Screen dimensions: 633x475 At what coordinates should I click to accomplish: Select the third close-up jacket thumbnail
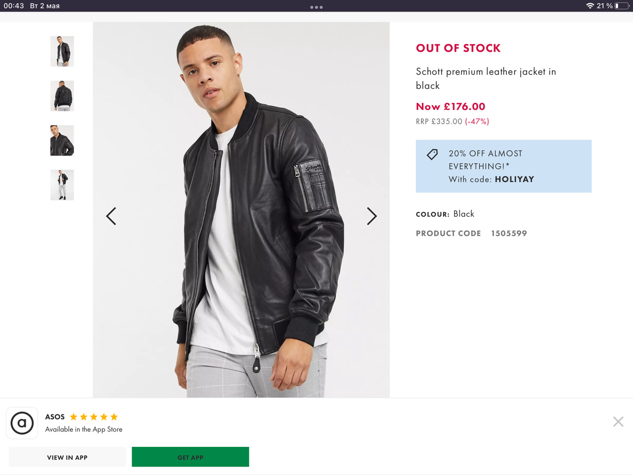tap(62, 141)
